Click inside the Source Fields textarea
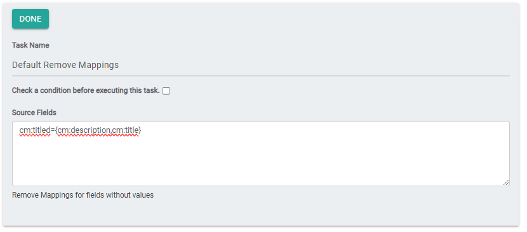The width and height of the screenshot is (527, 232). point(261,153)
